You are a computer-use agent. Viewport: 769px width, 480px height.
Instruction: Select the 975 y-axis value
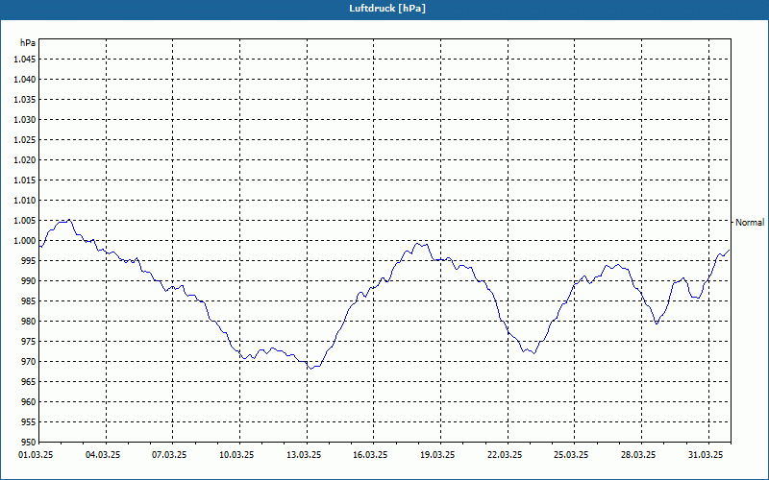29,342
